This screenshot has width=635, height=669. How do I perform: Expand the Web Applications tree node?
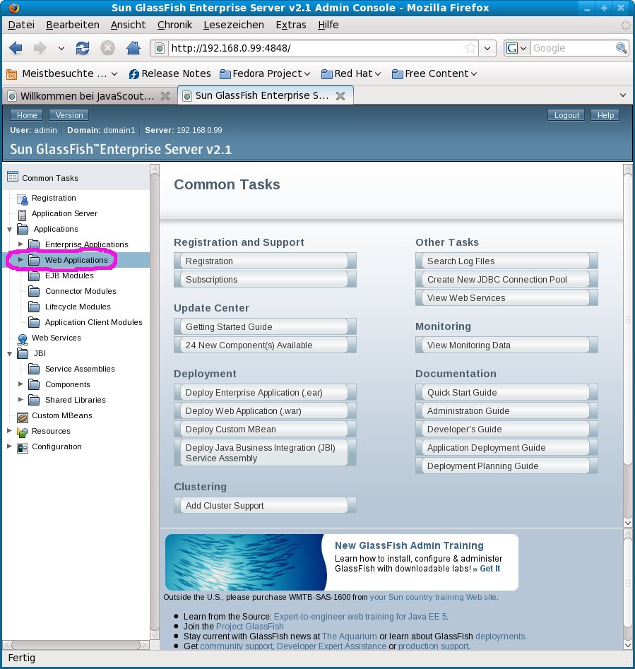pos(20,260)
